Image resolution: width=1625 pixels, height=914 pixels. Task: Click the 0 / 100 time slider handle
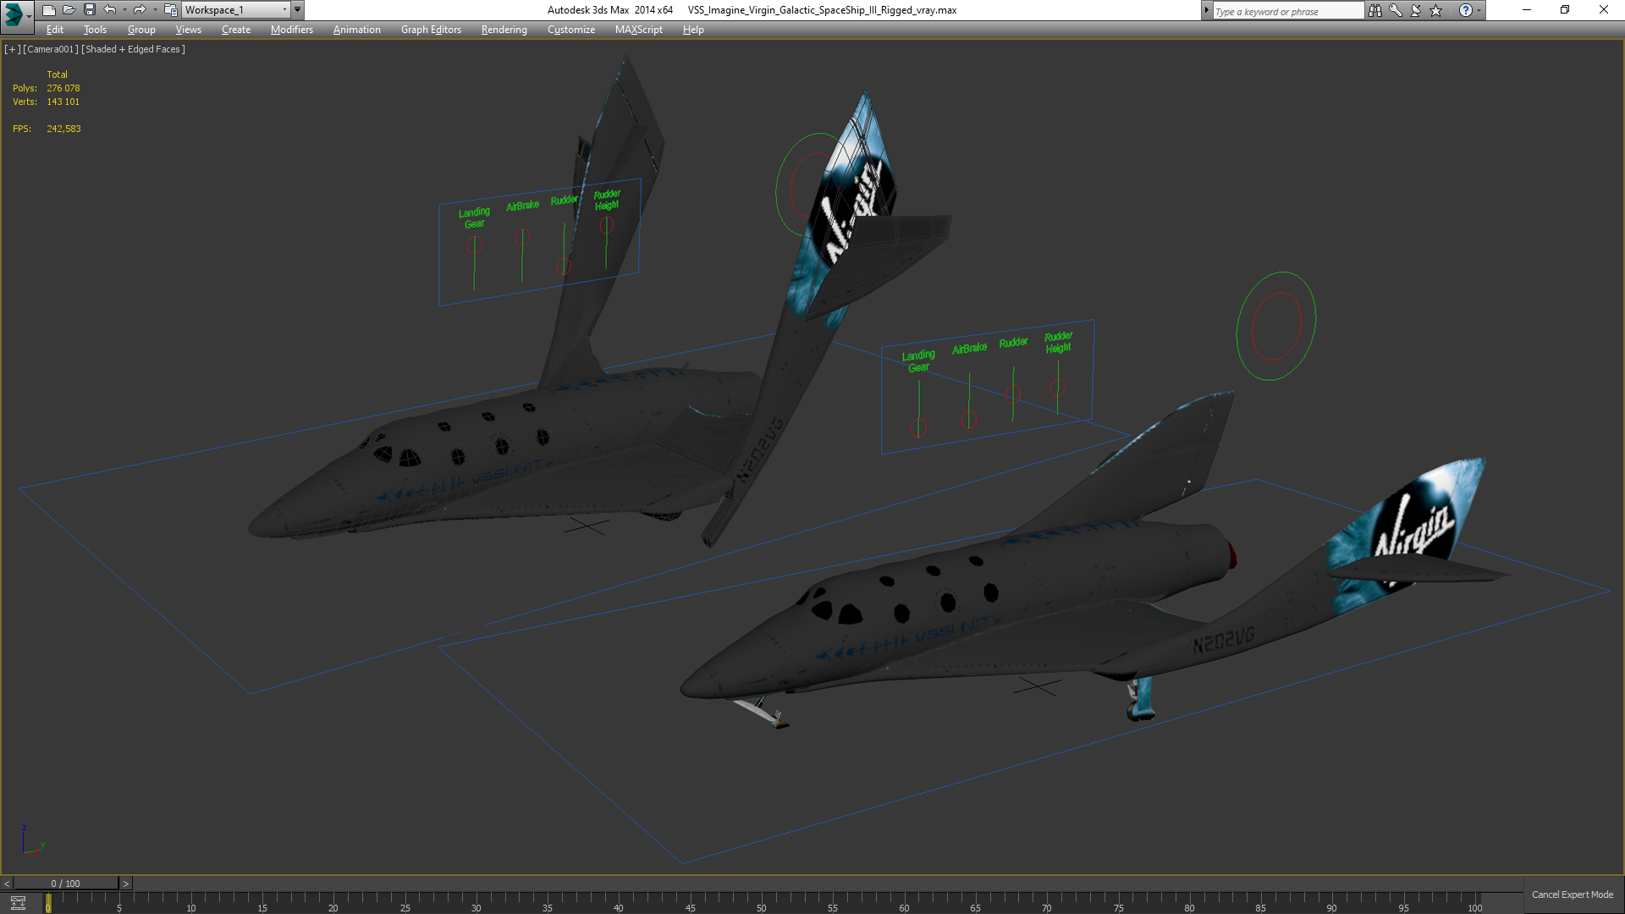tap(66, 884)
